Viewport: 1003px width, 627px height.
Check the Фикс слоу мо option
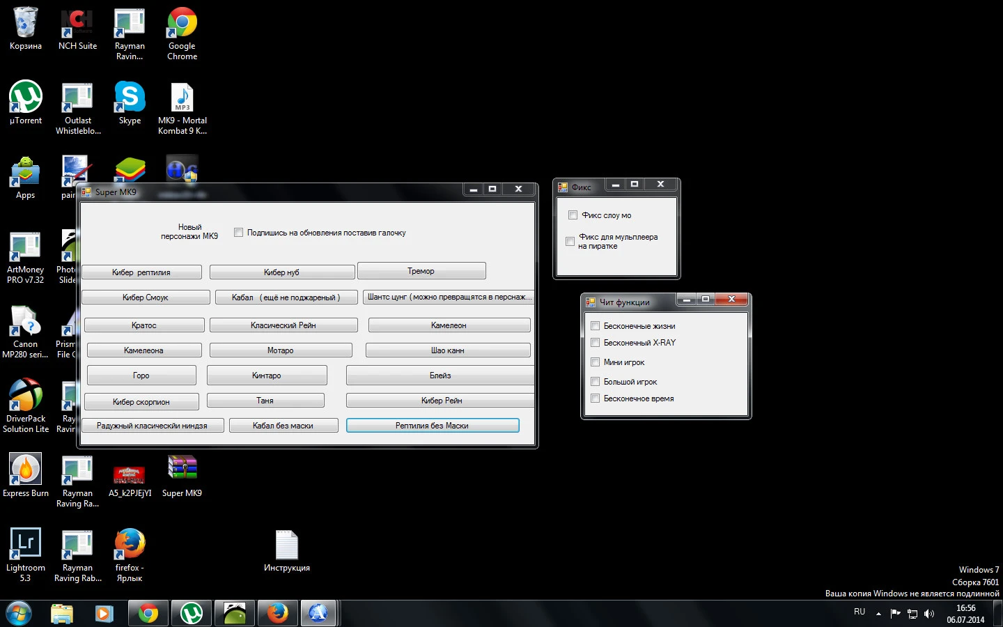pyautogui.click(x=573, y=215)
